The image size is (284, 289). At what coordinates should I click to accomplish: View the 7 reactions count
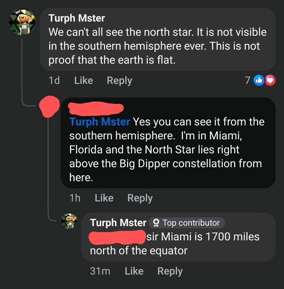[247, 80]
